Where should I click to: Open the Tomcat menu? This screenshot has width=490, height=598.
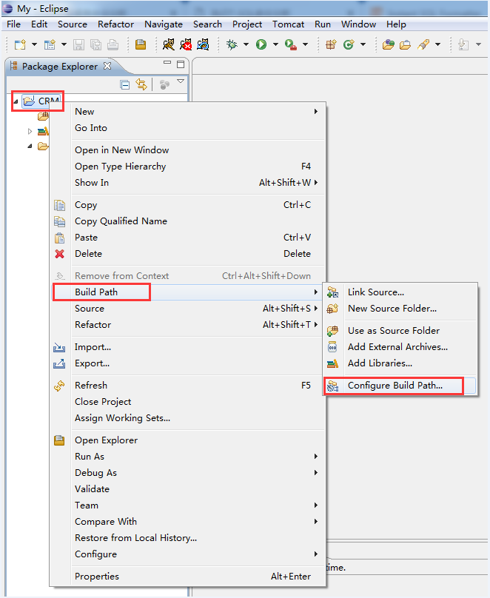[x=288, y=24]
